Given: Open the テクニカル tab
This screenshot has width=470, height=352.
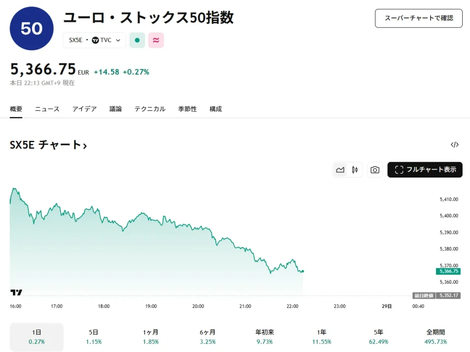Looking at the screenshot, I should click(150, 109).
